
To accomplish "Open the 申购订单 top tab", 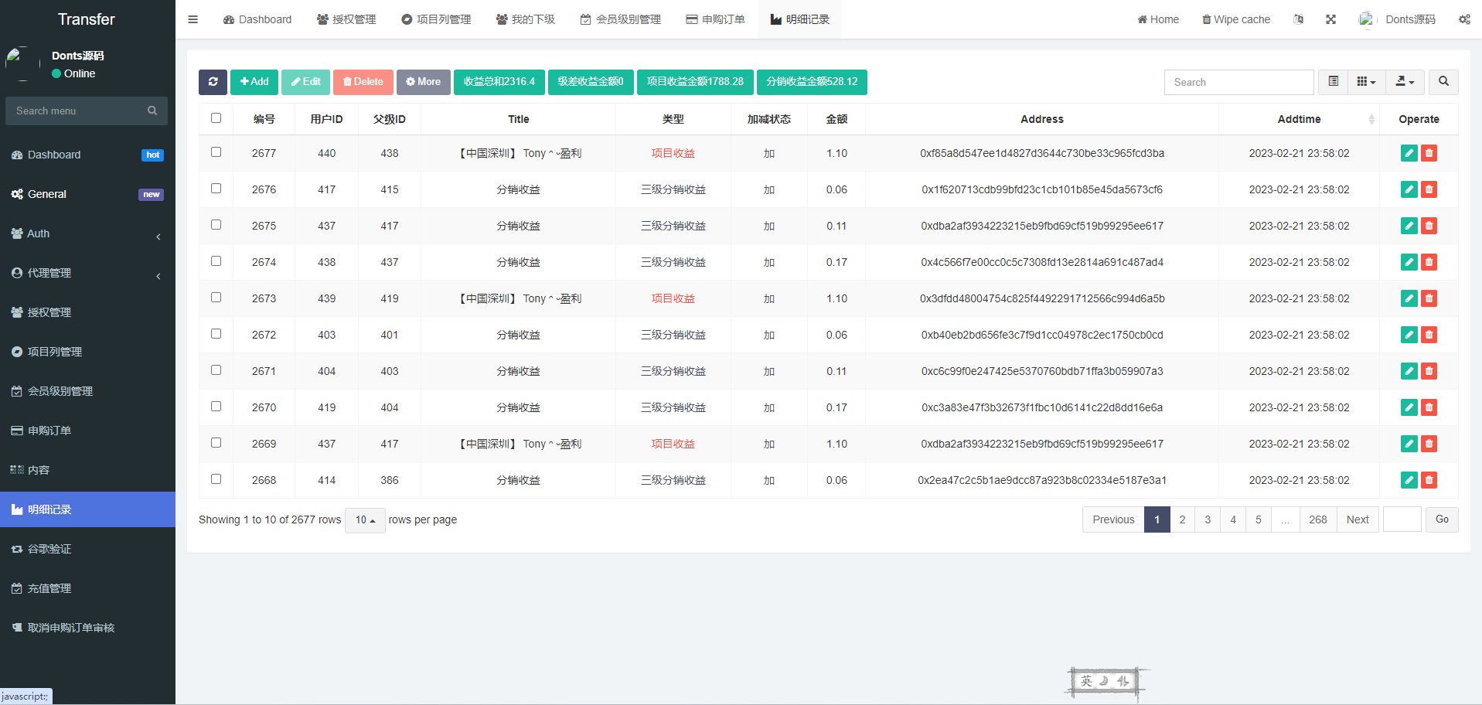I will point(715,19).
